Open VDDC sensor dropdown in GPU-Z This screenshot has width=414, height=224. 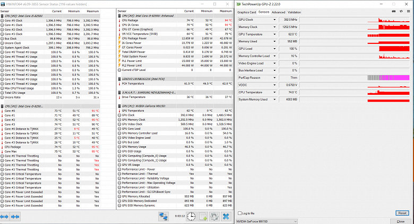(274, 85)
